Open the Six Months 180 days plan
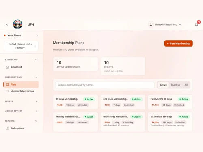The image size is (203, 152). 170,122
